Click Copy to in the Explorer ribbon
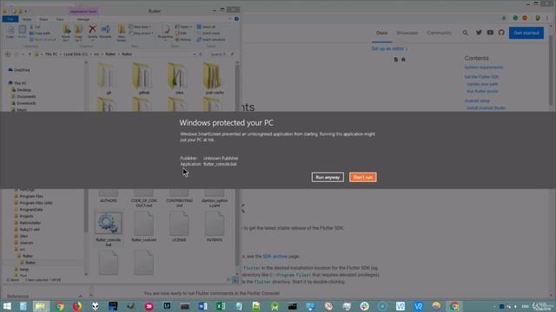This screenshot has width=556, height=312. 78,33
